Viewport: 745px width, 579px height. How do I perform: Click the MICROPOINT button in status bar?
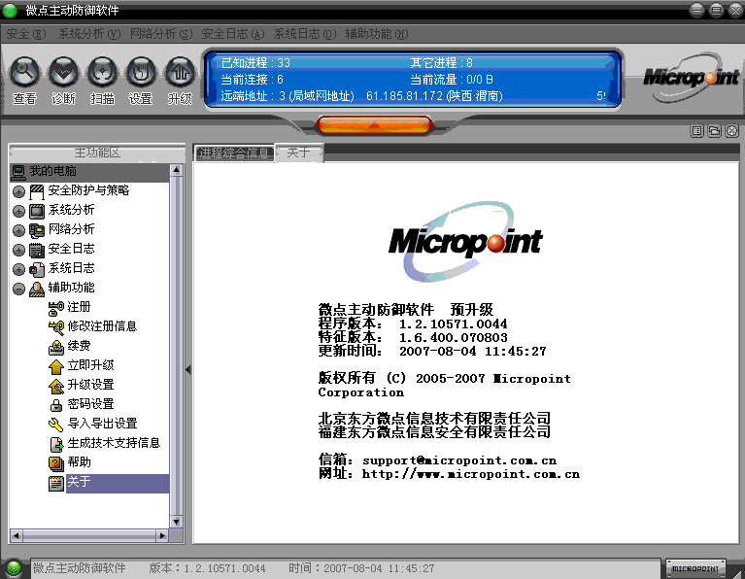[695, 568]
